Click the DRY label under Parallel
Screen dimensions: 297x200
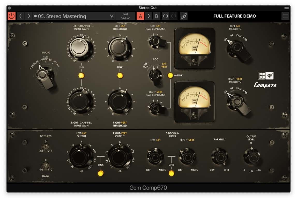point(212,170)
